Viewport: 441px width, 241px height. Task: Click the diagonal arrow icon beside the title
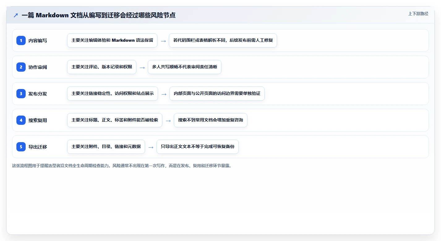16,15
